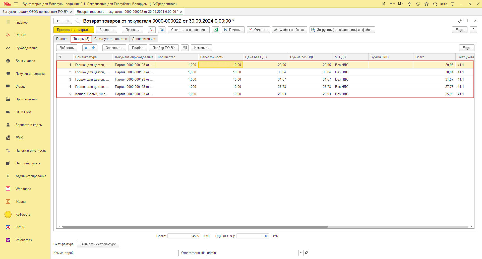Go back with left arrow button
Viewport: 482px width, 259px height.
58,21
